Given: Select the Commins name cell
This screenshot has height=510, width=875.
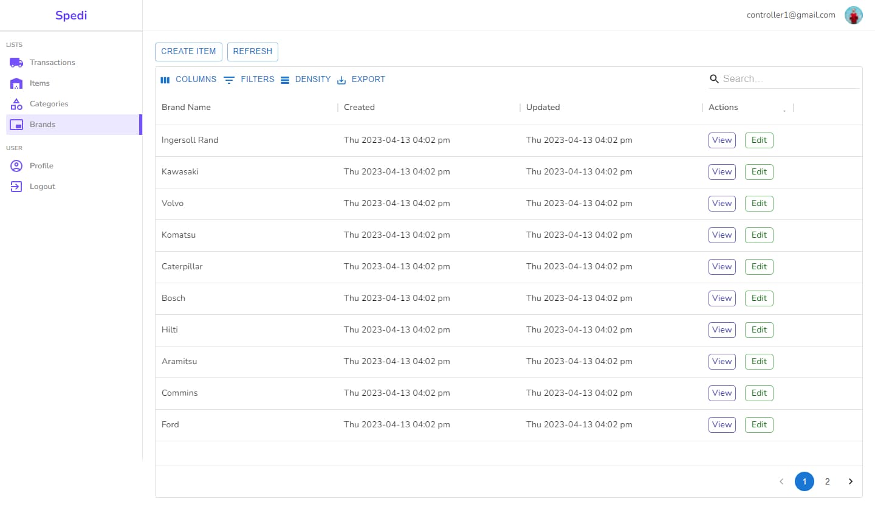Looking at the screenshot, I should pos(247,393).
